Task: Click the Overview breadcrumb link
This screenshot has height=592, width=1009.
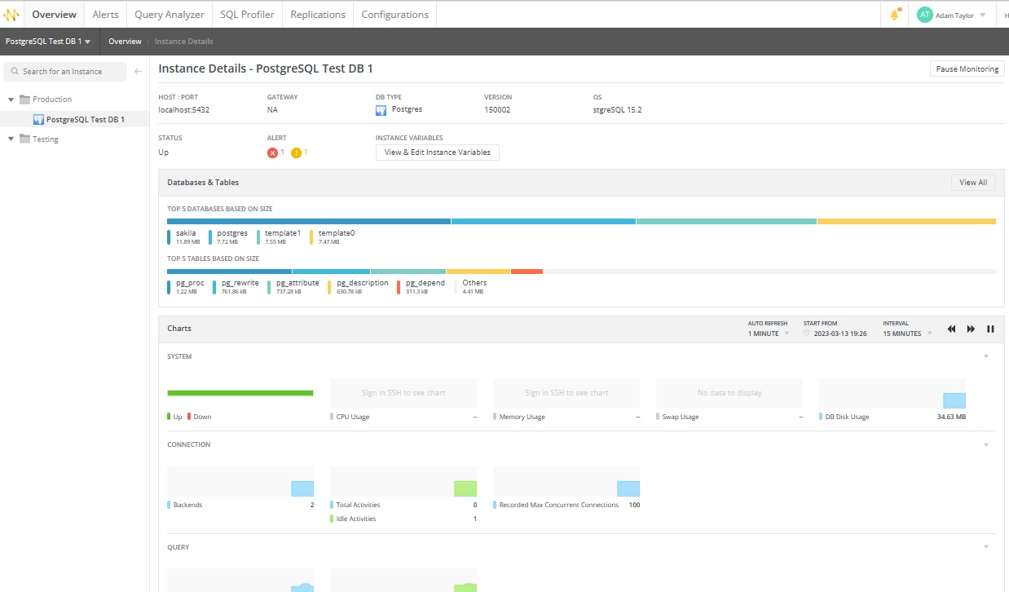Action: [x=125, y=42]
